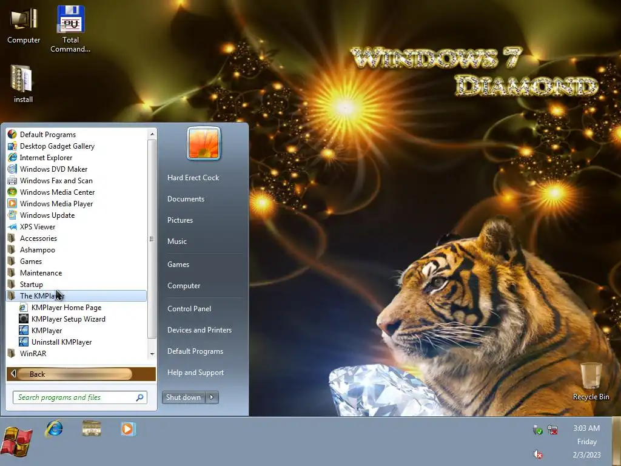Image resolution: width=621 pixels, height=466 pixels.
Task: Open Shut down options arrow
Action: 212,397
